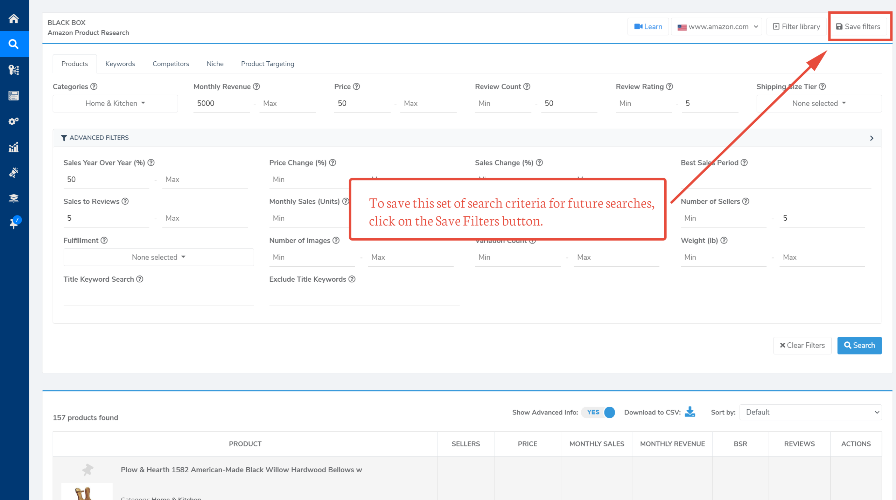The image size is (896, 500).
Task: Open the www.amazon.com marketplace selector
Action: (x=716, y=27)
